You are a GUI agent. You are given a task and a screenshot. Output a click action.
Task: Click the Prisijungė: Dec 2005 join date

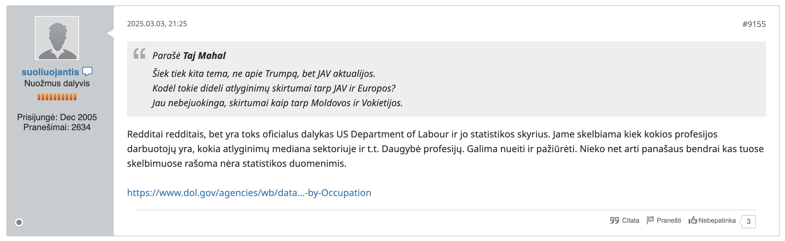[x=57, y=117]
